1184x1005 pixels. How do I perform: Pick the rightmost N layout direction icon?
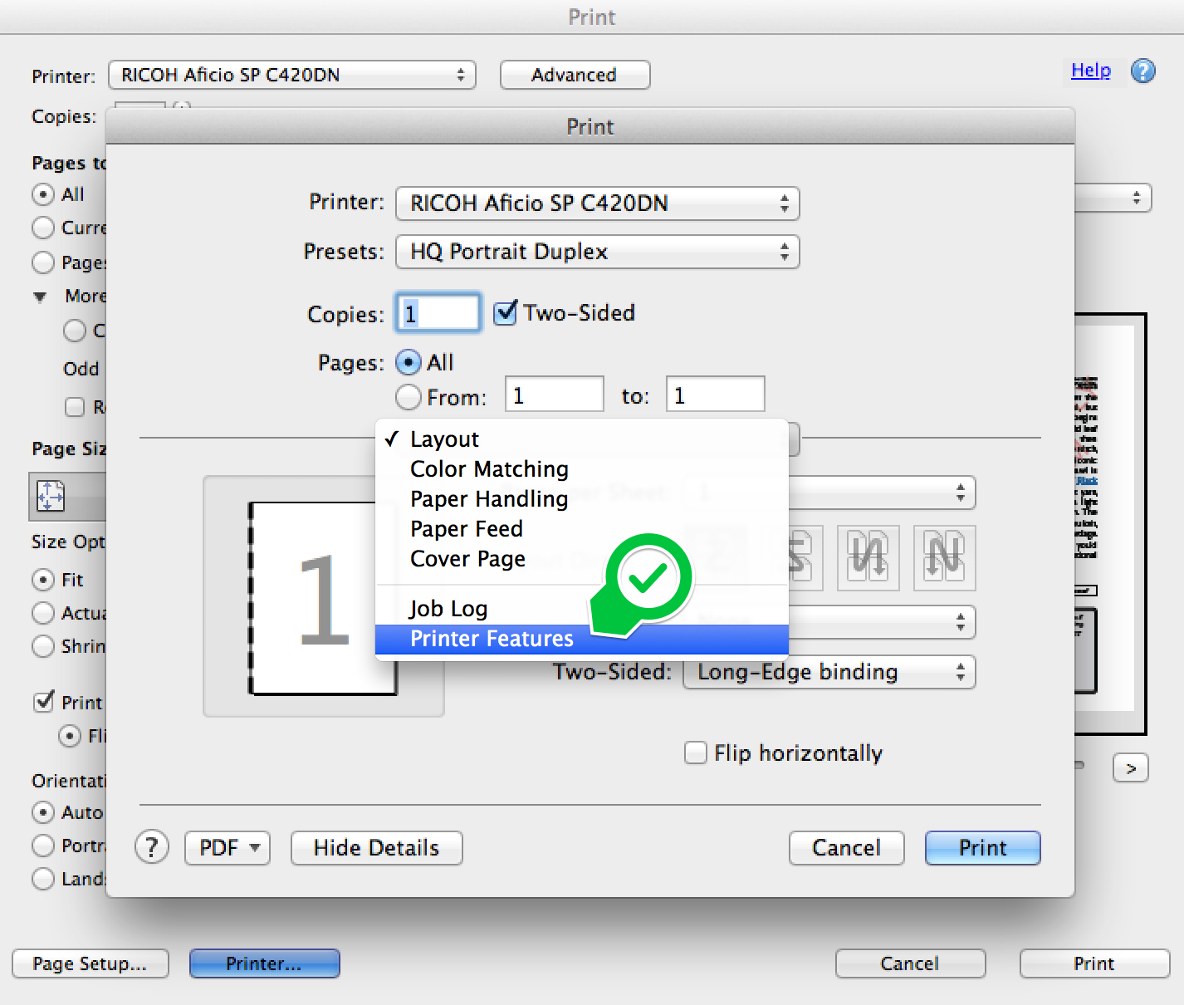pos(944,557)
